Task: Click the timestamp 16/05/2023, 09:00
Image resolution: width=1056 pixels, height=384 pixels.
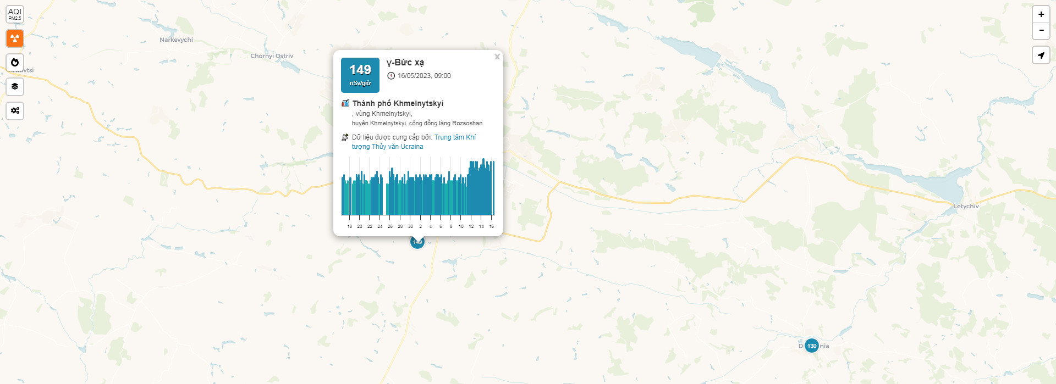Action: pyautogui.click(x=424, y=76)
